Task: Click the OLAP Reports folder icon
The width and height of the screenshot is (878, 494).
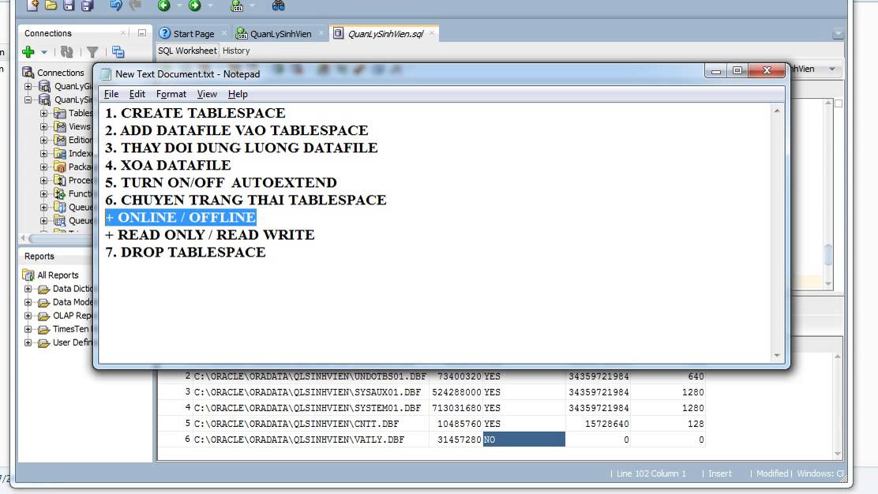Action: point(43,316)
